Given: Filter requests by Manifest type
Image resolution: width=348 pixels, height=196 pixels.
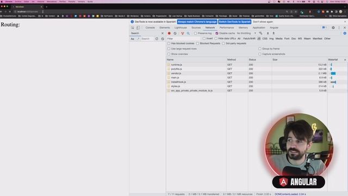Looking at the screenshot, I should tap(318, 39).
